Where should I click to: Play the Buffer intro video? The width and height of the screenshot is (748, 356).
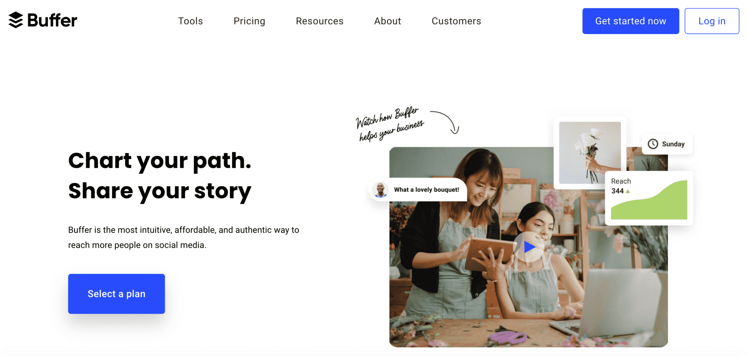click(529, 247)
